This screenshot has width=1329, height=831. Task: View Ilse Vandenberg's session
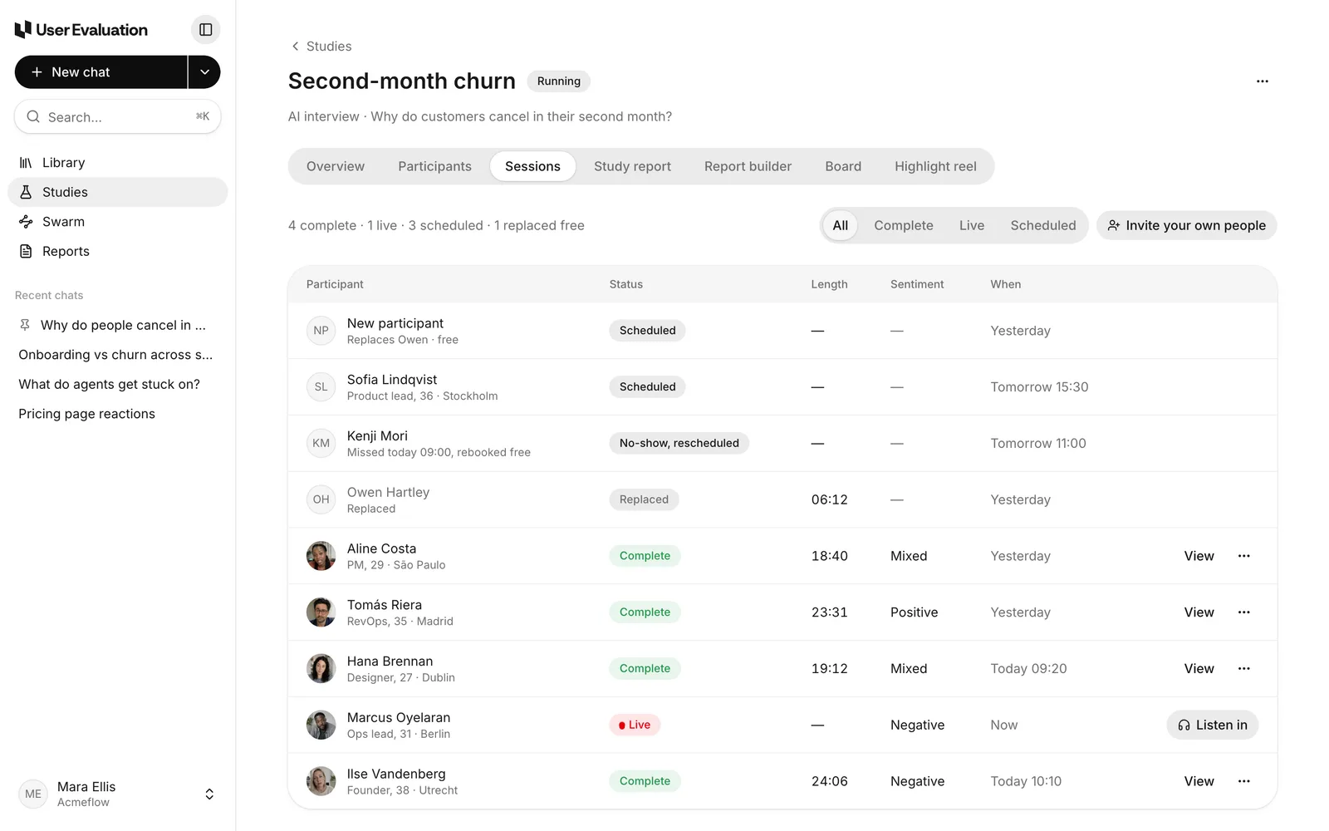[1199, 781]
